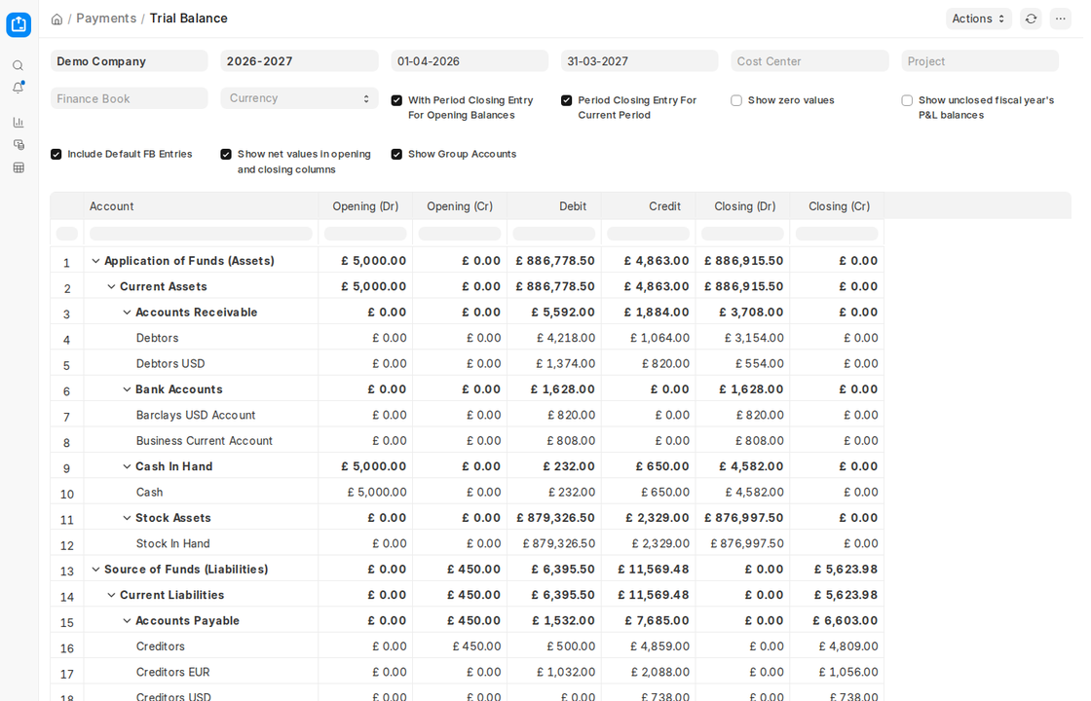Collapse the Stock Assets group

tap(127, 518)
